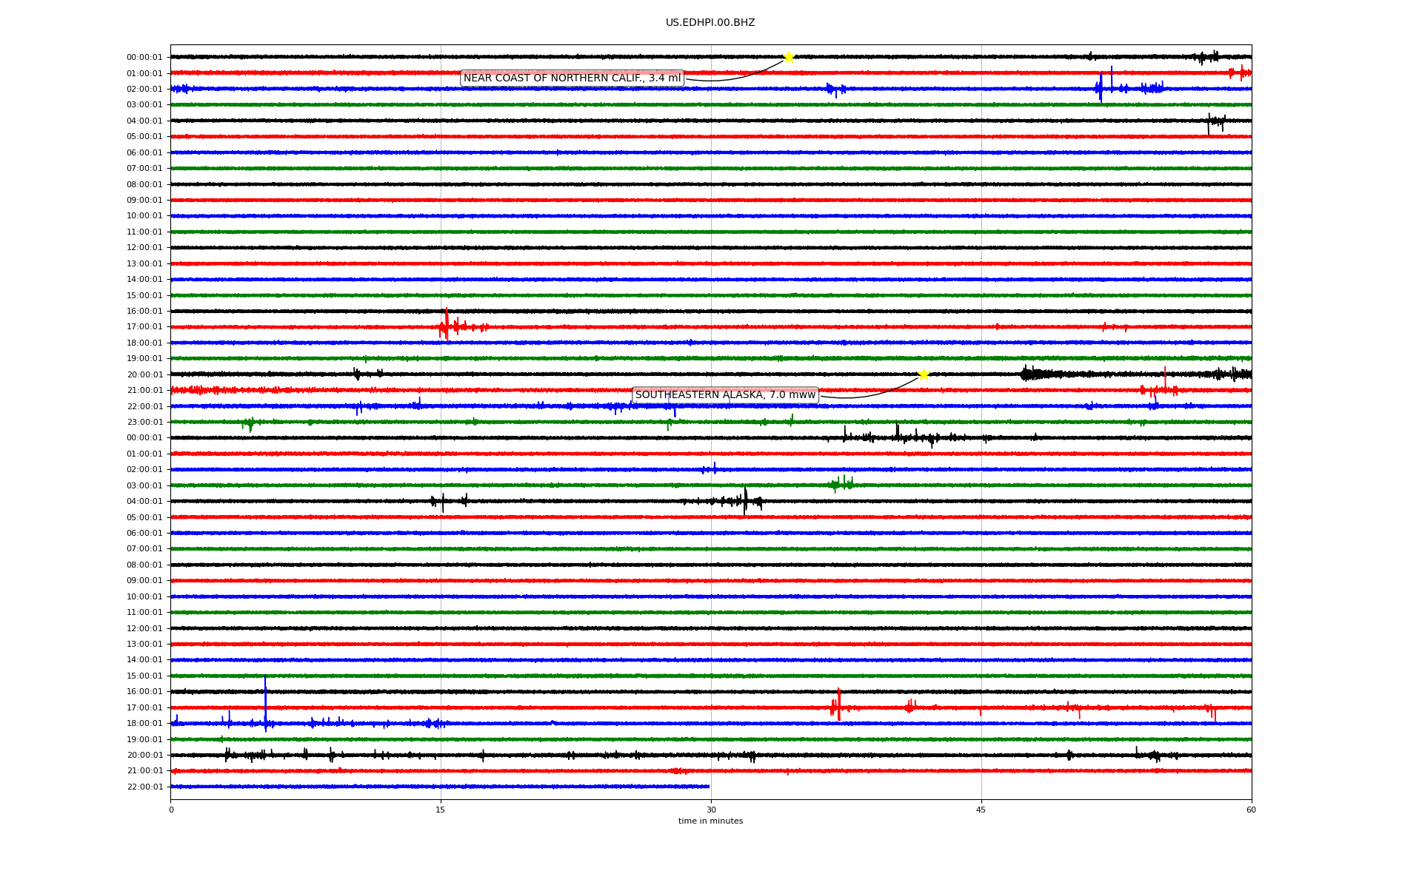Click the yellow star near Northern California label
Viewport: 1422px width, 888px height.
[x=789, y=57]
